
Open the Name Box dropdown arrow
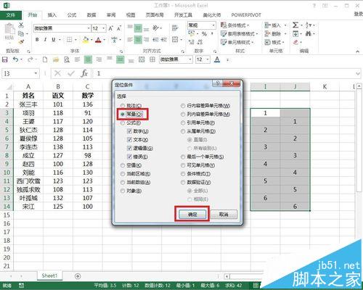36,73
